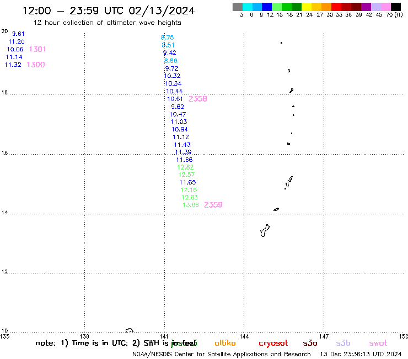Click the blue value 11.65
This screenshot has width=408, height=359.
pyautogui.click(x=187, y=182)
